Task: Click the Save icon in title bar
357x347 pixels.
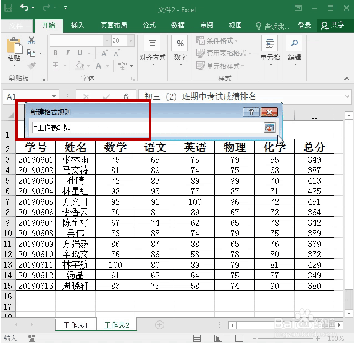Action: click(8, 8)
